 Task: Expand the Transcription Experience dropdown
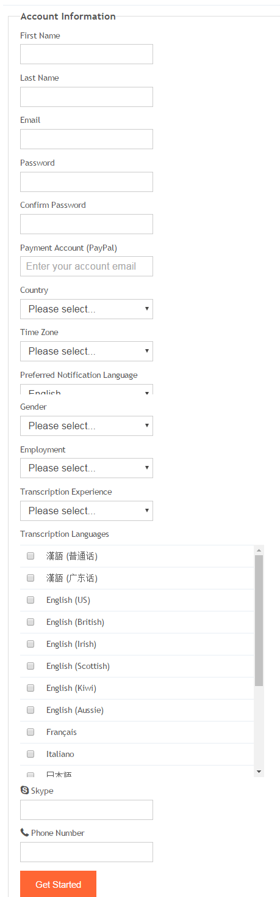point(87,511)
